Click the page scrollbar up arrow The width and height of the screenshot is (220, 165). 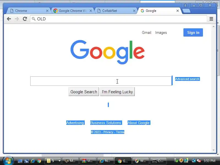[x=214, y=26]
